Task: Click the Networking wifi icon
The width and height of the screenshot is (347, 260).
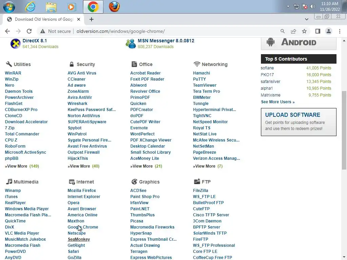Action: pos(197,64)
